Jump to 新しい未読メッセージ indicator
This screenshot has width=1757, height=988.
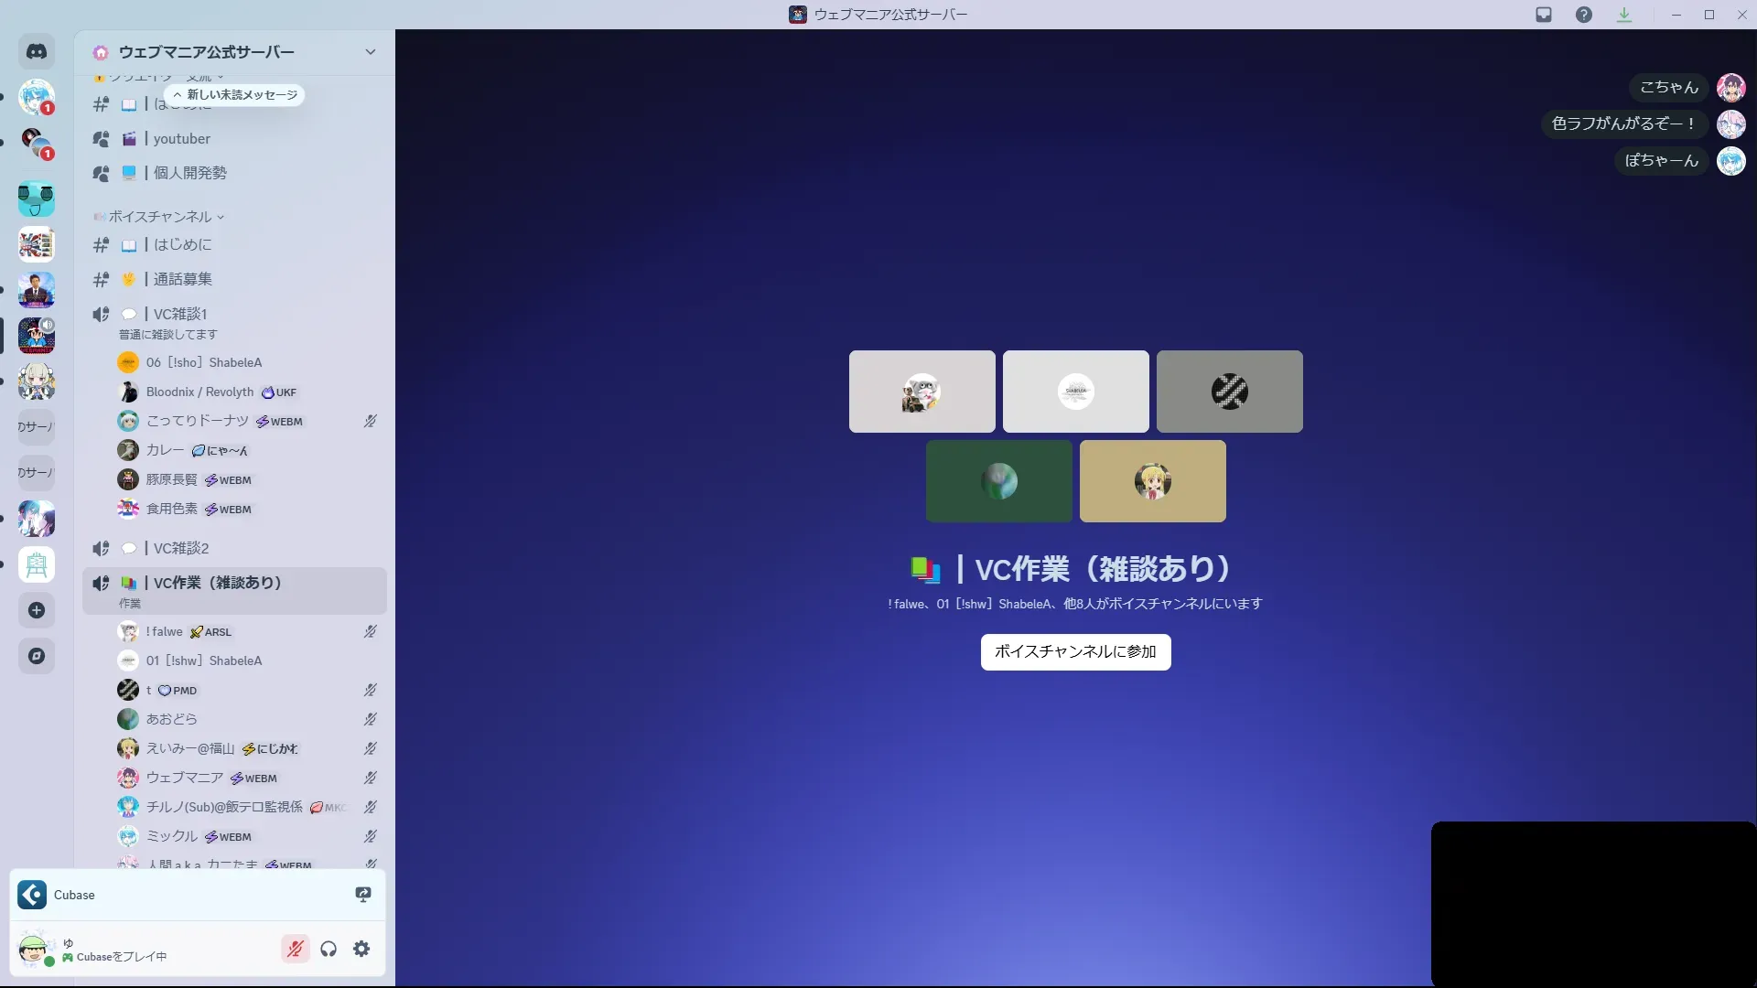pyautogui.click(x=235, y=95)
